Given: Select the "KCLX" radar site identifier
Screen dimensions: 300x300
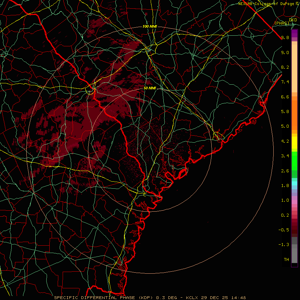Looking at the screenshot, I should point(192,298).
